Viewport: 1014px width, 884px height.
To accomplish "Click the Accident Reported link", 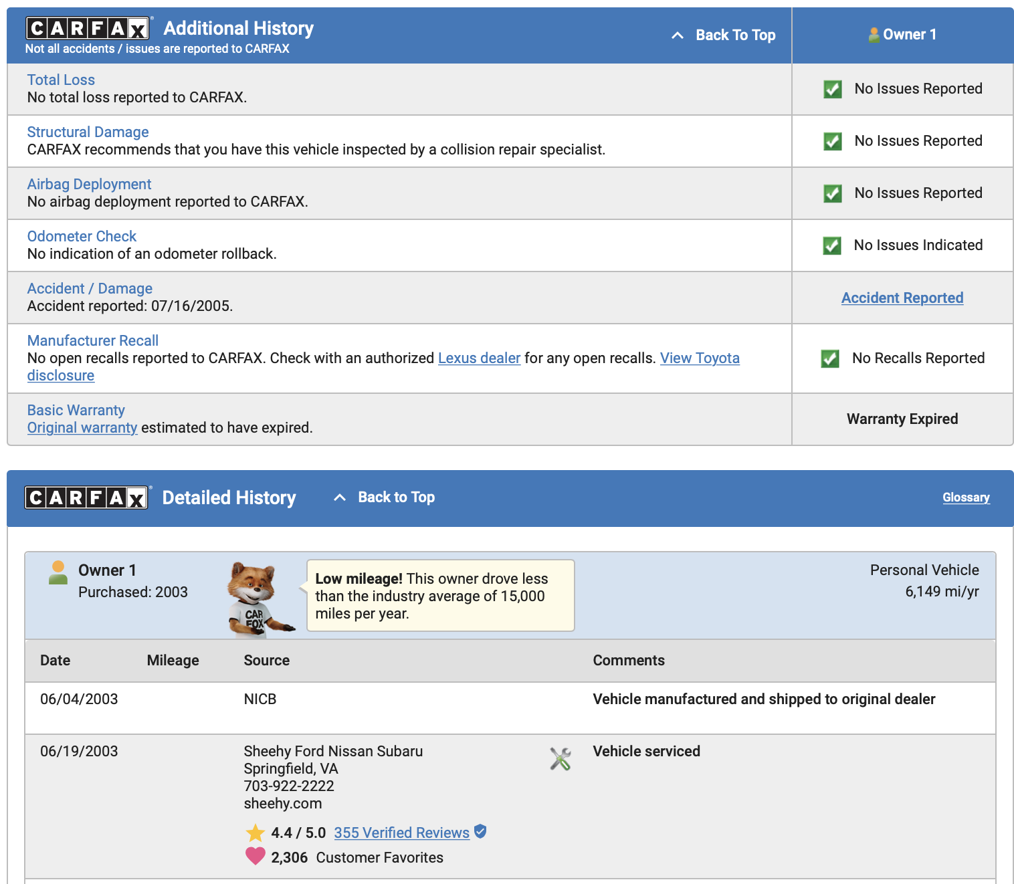I will [902, 298].
